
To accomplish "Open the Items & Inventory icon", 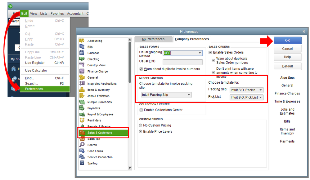I will click(x=82, y=90).
